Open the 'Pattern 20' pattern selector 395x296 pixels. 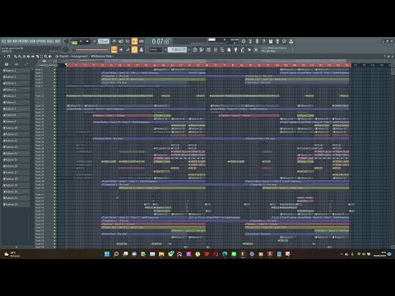pos(178,49)
